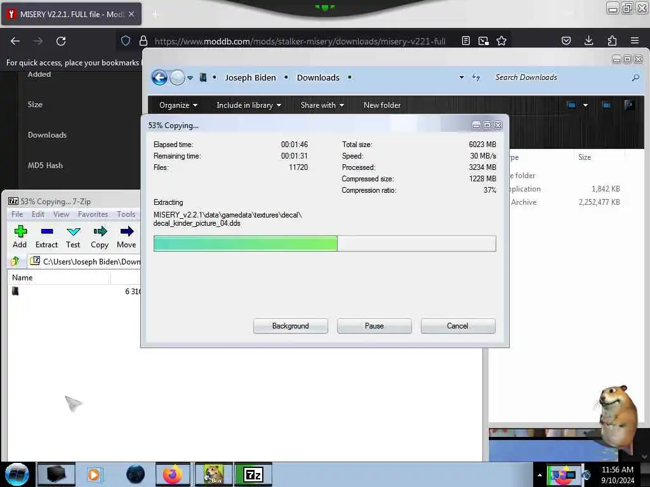Toggle Explorer preview pane icon

pos(606,105)
